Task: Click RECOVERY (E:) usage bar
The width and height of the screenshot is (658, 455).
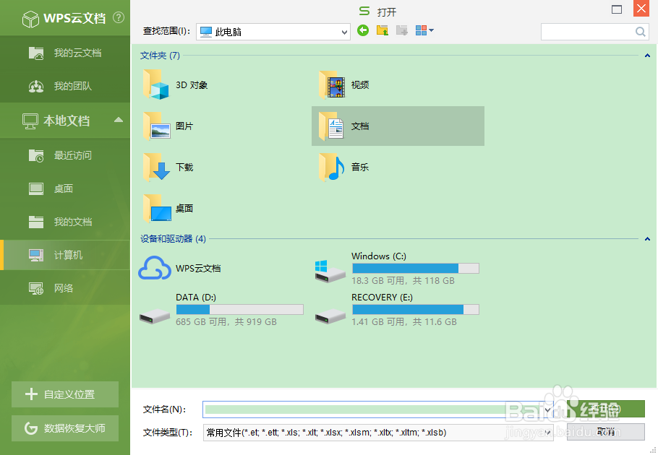Action: 416,310
